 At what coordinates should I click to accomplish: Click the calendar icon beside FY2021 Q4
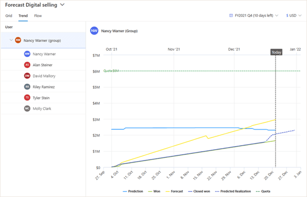coord(231,15)
